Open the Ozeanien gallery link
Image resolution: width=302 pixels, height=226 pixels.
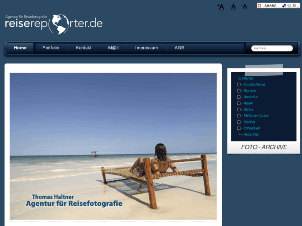252,128
